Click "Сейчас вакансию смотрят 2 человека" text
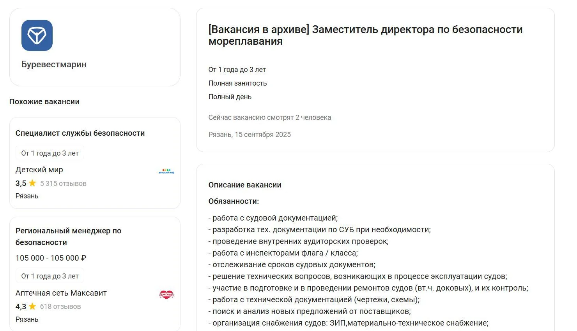Image resolution: width=577 pixels, height=331 pixels. tap(269, 117)
